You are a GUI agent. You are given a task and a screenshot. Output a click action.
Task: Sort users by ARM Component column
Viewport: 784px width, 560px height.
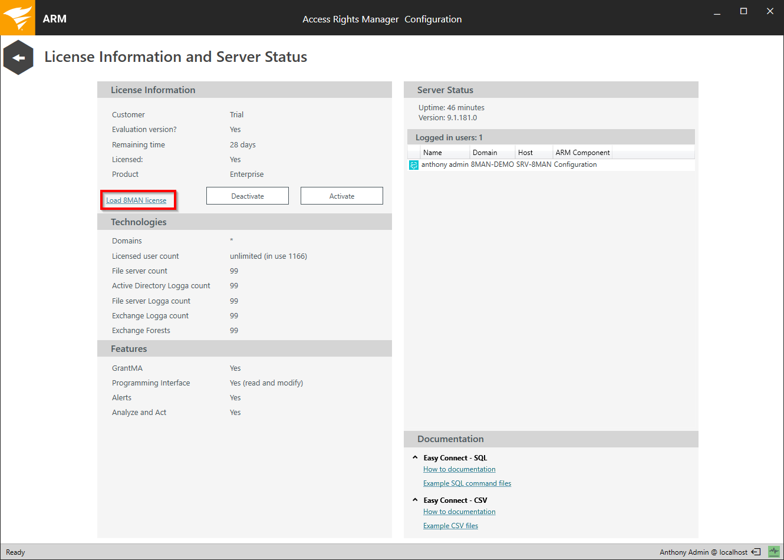click(582, 153)
